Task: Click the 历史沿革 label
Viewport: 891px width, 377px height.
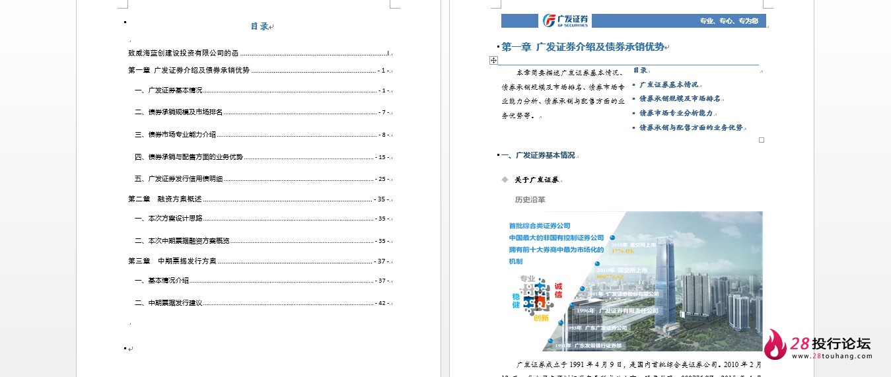Action: (x=530, y=199)
